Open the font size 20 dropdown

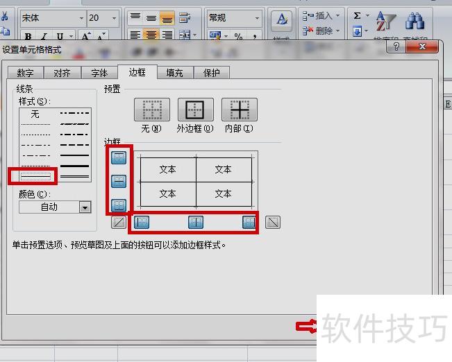pos(115,18)
